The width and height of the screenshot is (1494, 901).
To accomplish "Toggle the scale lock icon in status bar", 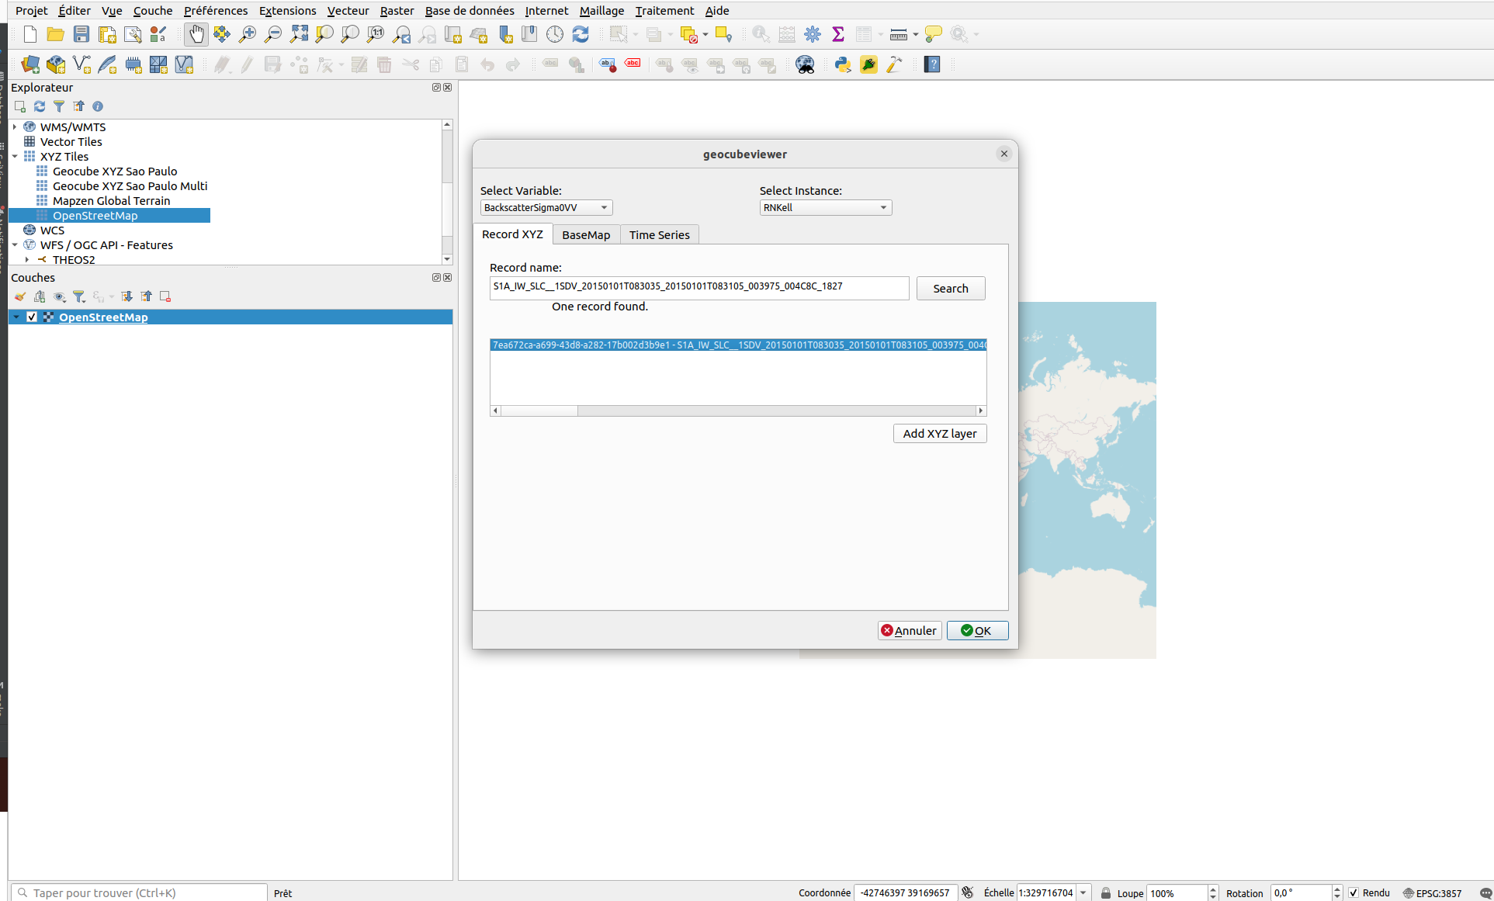I will [1106, 892].
